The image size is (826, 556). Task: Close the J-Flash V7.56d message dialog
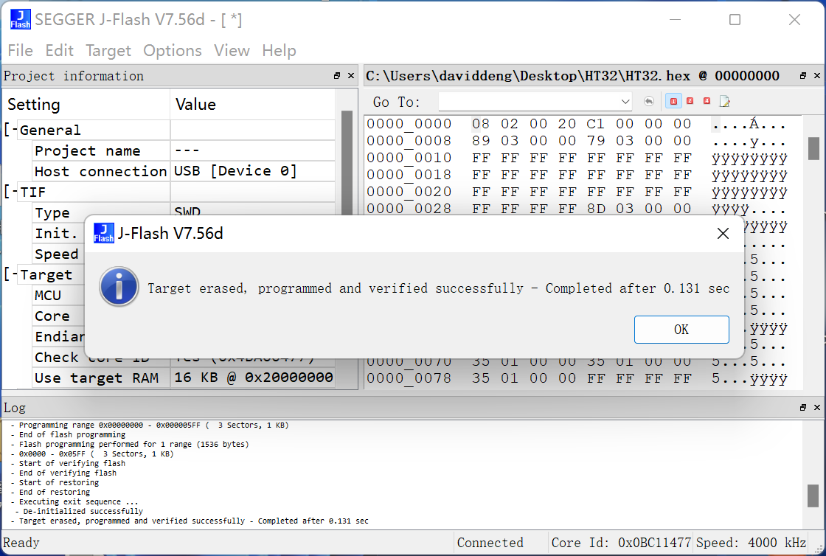click(x=723, y=234)
